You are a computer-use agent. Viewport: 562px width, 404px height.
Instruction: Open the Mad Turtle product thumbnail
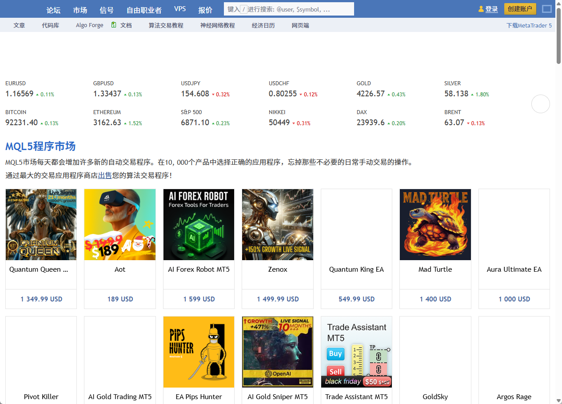pos(435,224)
